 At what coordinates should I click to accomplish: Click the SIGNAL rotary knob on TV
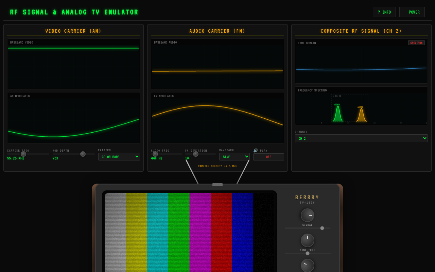[308, 215]
